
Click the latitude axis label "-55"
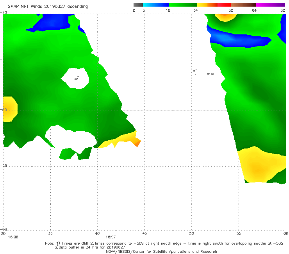click(x=4, y=166)
